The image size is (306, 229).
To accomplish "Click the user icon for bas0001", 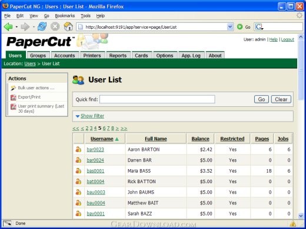I will coord(78,171).
